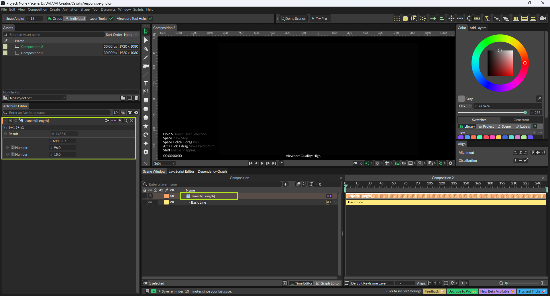The height and width of the screenshot is (296, 550).
Task: Click the Demo Scenes button
Action: coord(293,19)
